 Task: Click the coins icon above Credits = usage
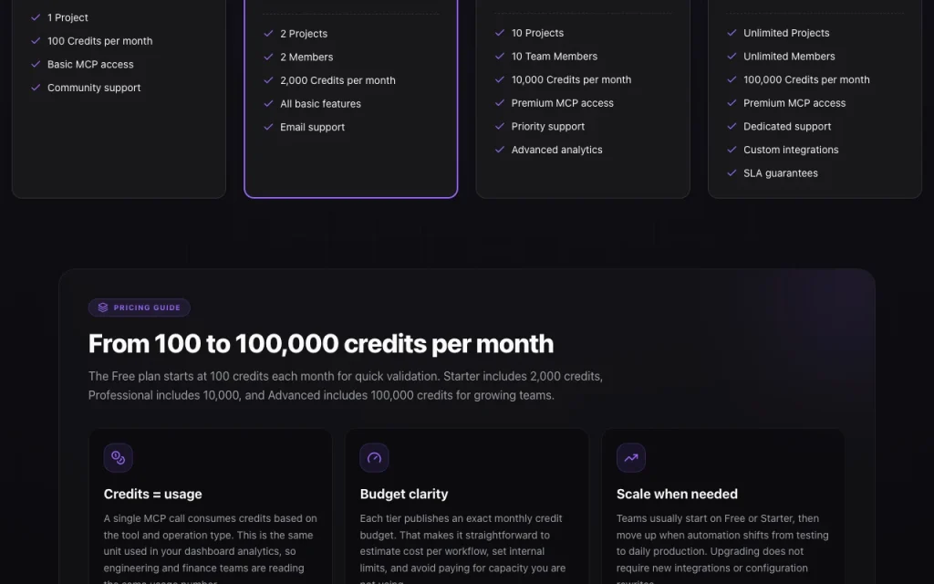[x=118, y=458]
